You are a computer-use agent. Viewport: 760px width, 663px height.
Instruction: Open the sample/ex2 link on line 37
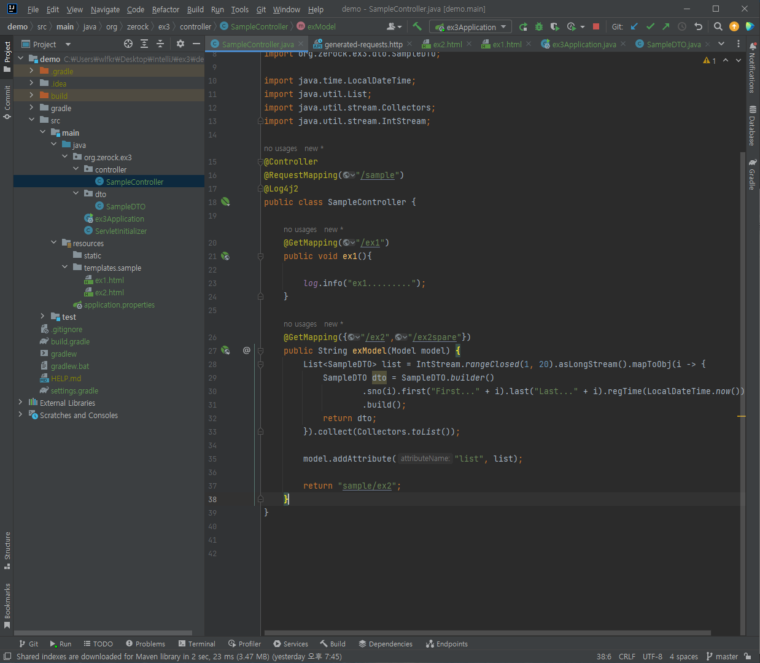point(367,486)
